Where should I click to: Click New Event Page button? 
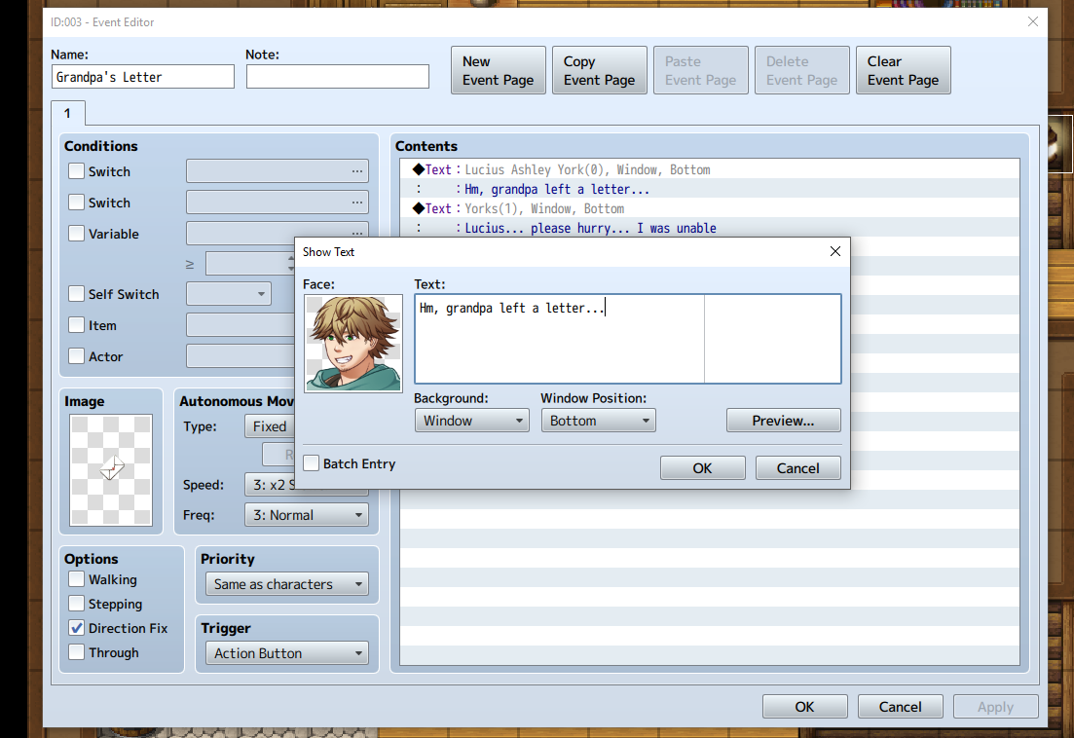[x=498, y=70]
